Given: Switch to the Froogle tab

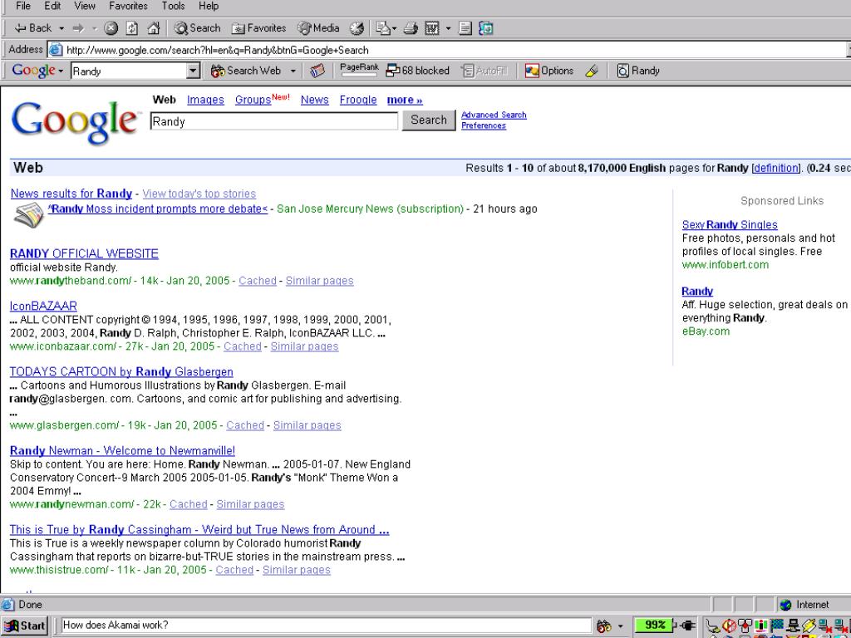Looking at the screenshot, I should (358, 100).
